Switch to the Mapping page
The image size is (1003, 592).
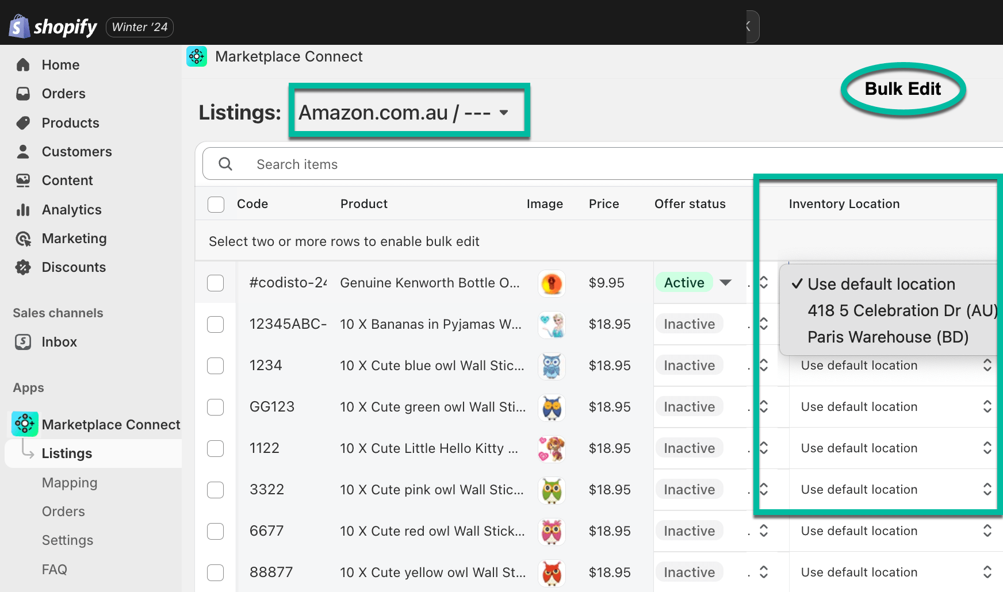pos(70,482)
